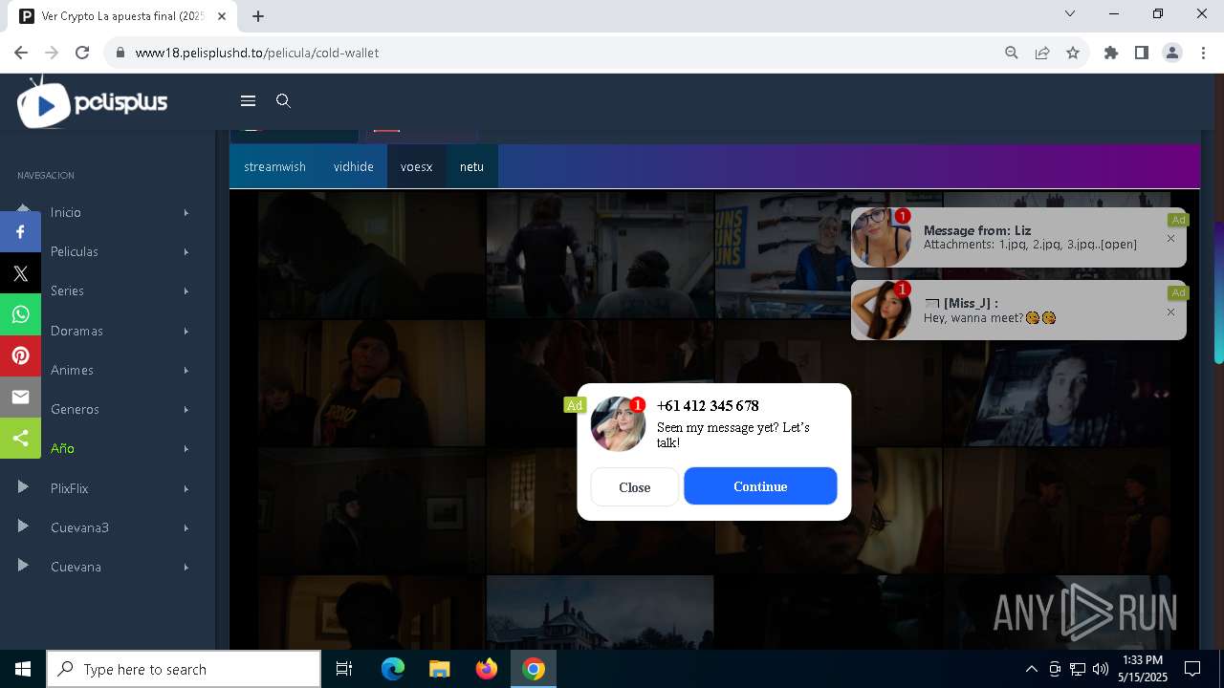
Task: Switch to netu server tab
Action: (x=471, y=166)
